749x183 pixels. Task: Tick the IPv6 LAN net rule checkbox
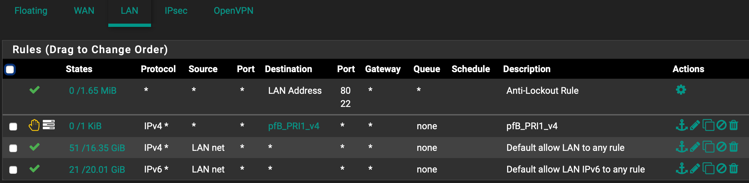[13, 170]
